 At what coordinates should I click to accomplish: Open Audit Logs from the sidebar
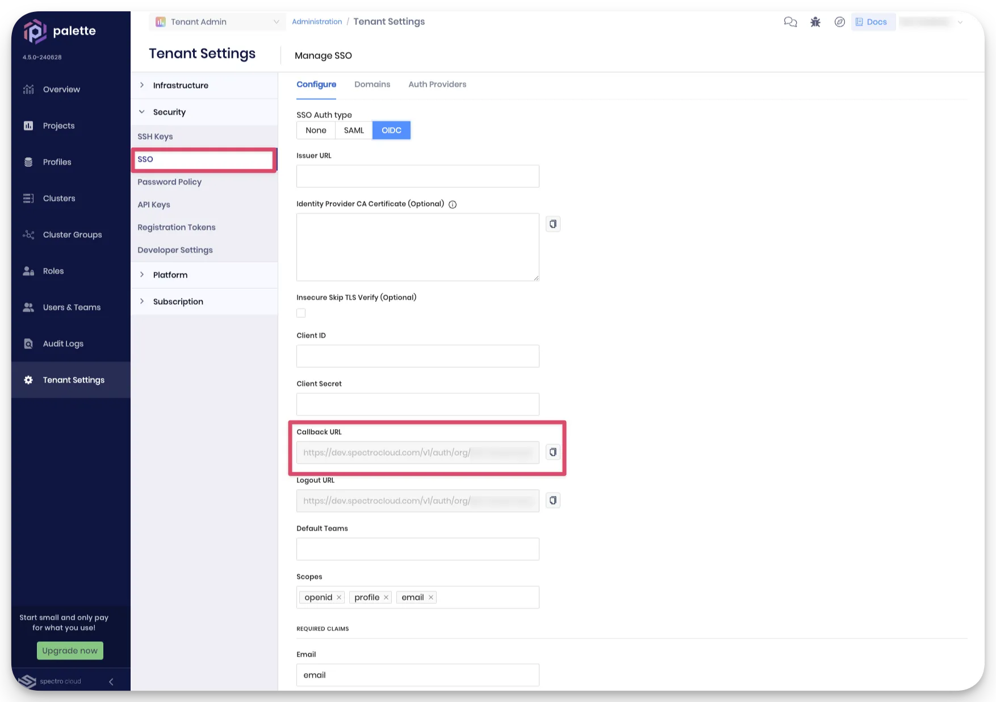pos(63,343)
